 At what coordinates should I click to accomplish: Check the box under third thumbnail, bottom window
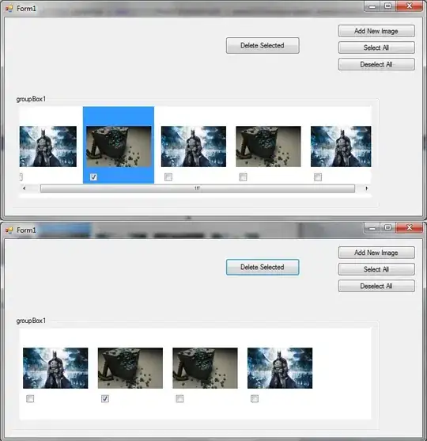[179, 398]
